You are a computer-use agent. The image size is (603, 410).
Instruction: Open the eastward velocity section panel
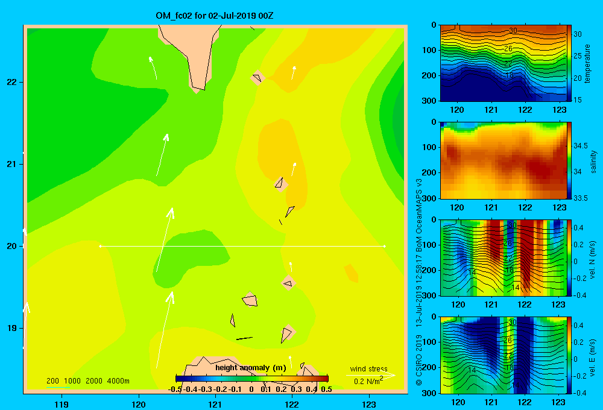(504, 355)
